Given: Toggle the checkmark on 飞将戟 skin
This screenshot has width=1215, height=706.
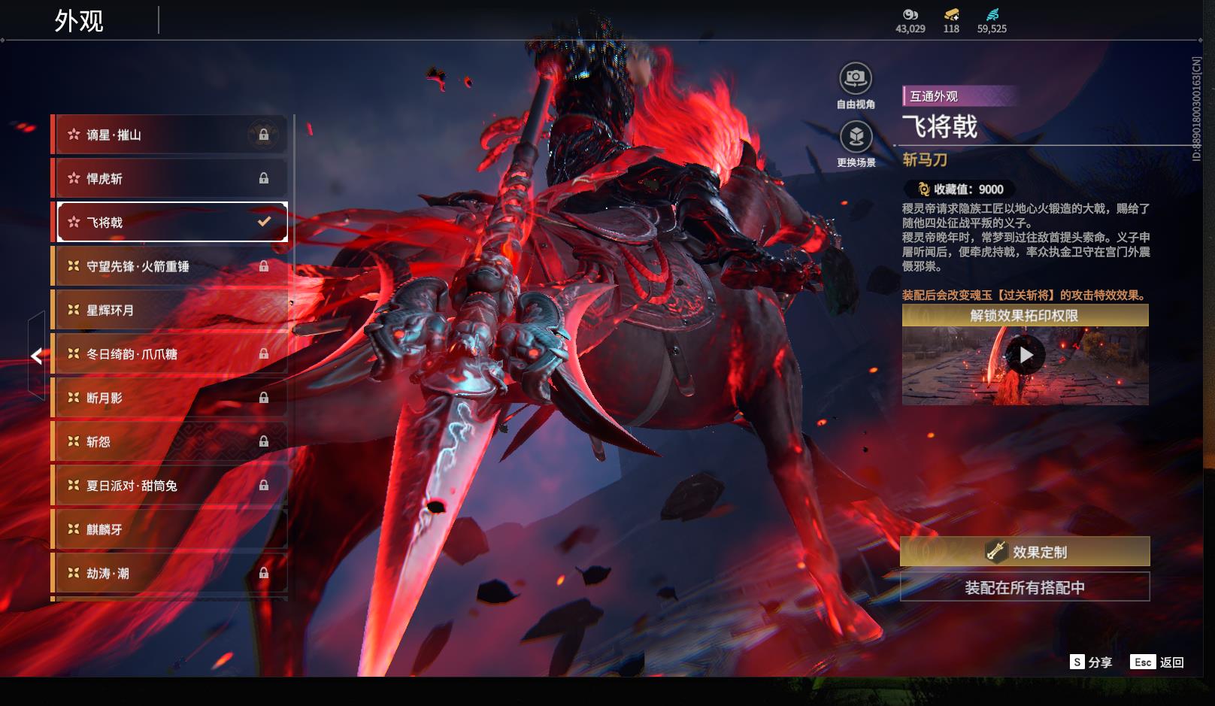Looking at the screenshot, I should (264, 222).
